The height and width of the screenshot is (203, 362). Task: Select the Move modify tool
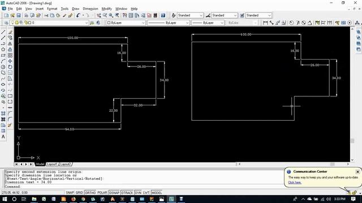(10, 61)
